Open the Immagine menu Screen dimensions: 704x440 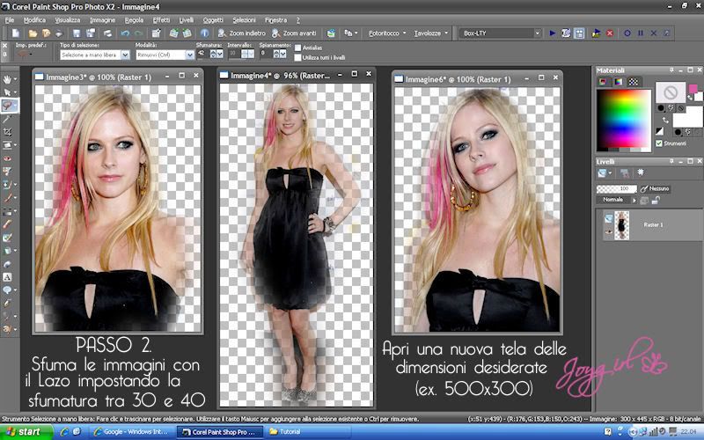tap(102, 20)
